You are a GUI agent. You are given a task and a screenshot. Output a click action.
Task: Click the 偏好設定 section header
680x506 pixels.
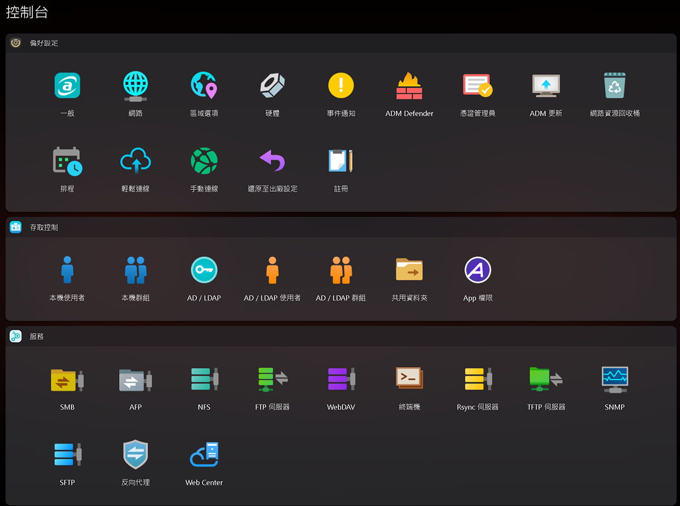pos(44,43)
